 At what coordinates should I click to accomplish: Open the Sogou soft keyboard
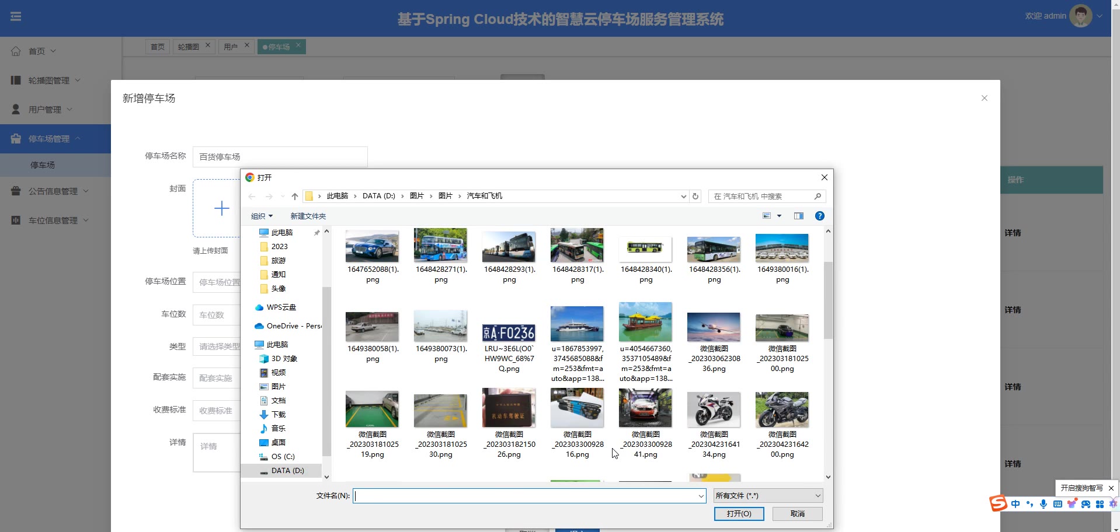click(x=1058, y=504)
